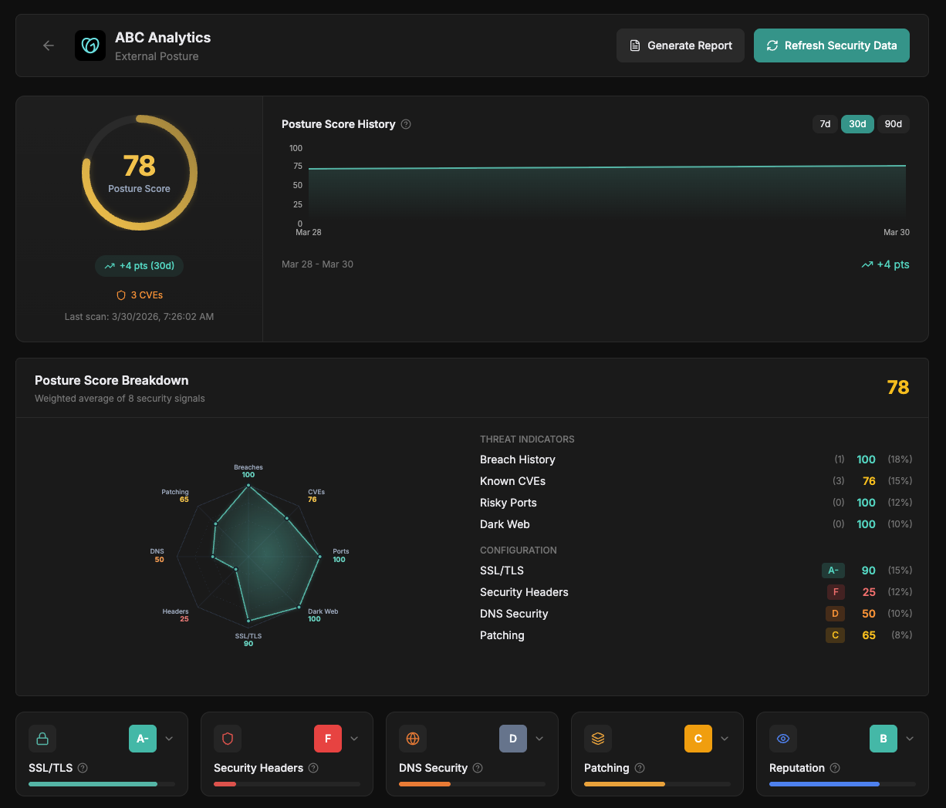
Task: Click the Generate Report button
Action: 681,45
